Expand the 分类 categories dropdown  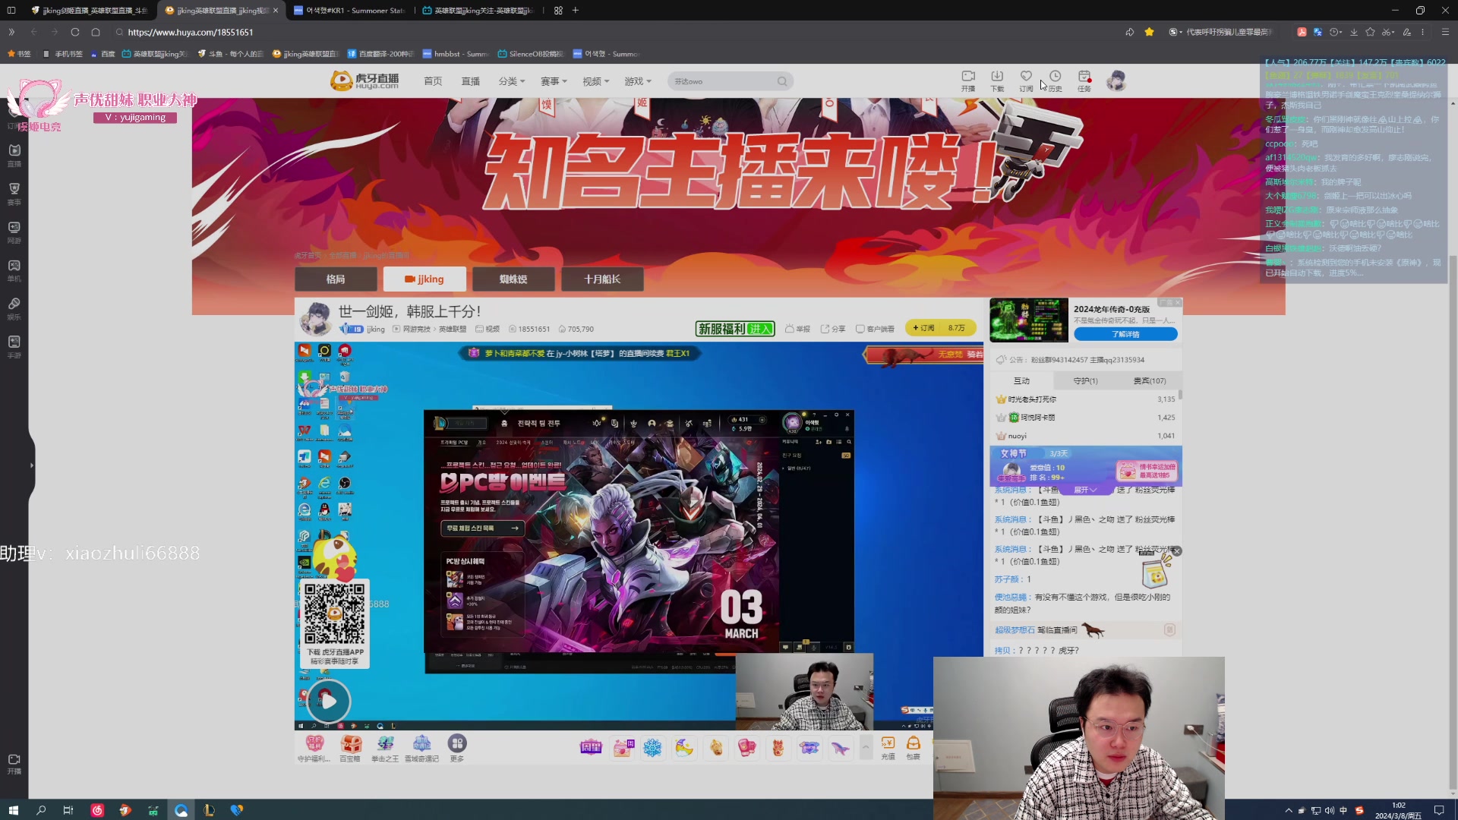pyautogui.click(x=511, y=81)
